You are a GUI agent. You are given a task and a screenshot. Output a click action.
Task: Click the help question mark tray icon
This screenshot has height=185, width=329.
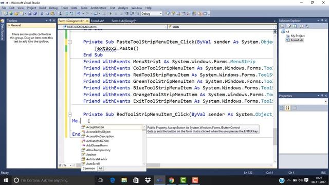(x=282, y=180)
